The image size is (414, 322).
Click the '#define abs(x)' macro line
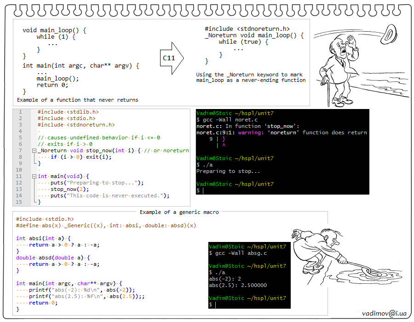(106, 225)
